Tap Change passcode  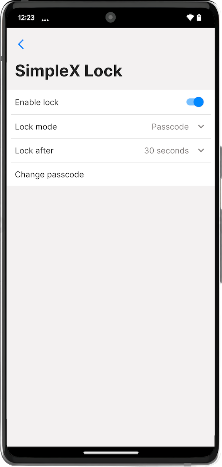click(x=111, y=174)
